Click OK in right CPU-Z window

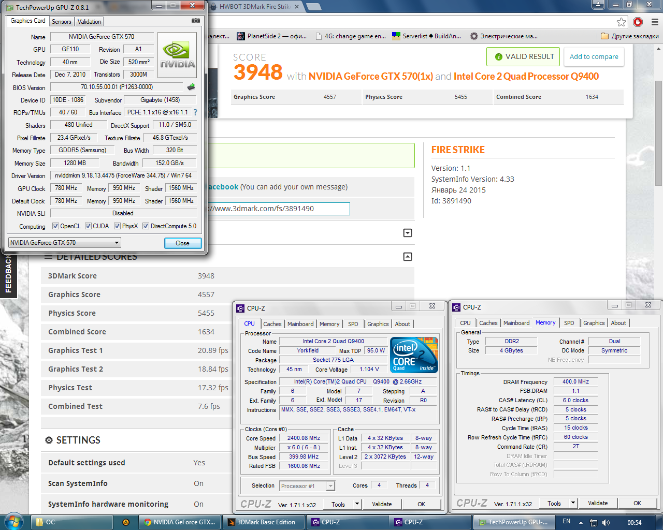(x=637, y=503)
